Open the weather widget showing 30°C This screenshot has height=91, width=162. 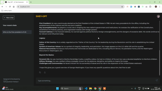pyautogui.click(x=8, y=88)
